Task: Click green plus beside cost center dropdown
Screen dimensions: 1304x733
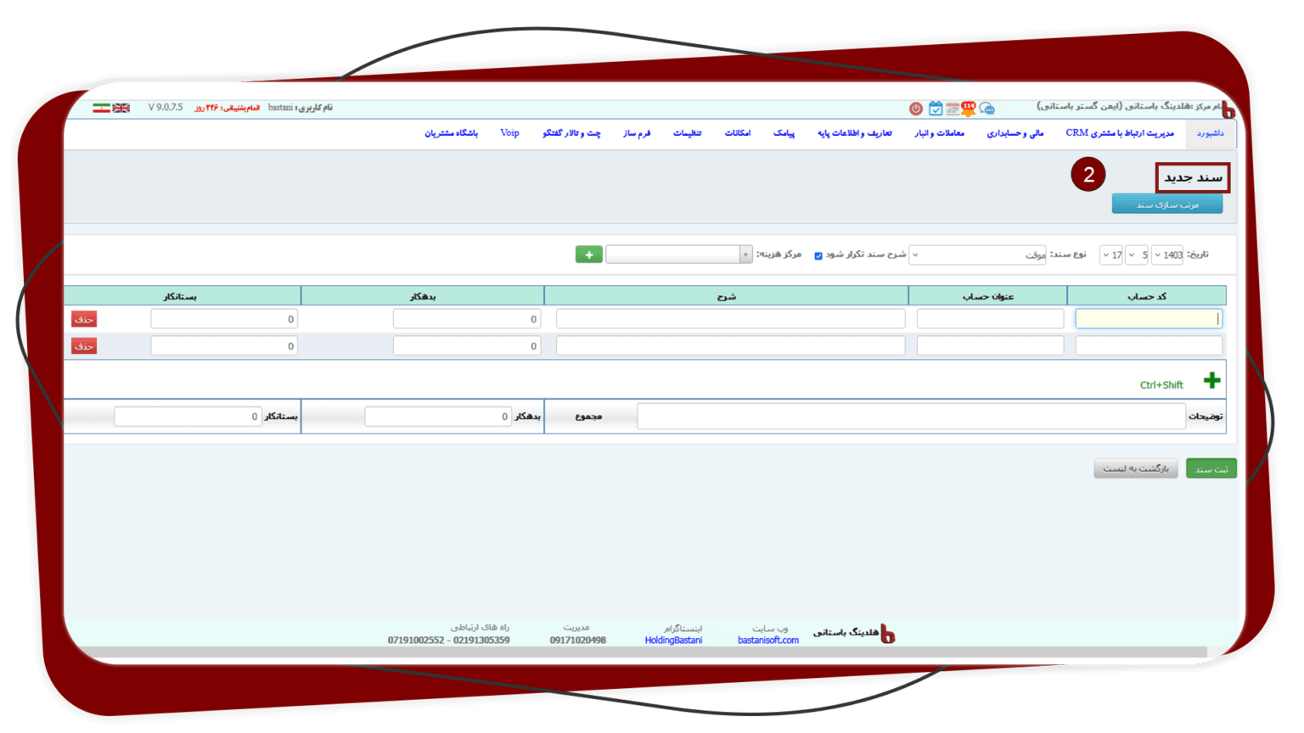Action: point(588,255)
